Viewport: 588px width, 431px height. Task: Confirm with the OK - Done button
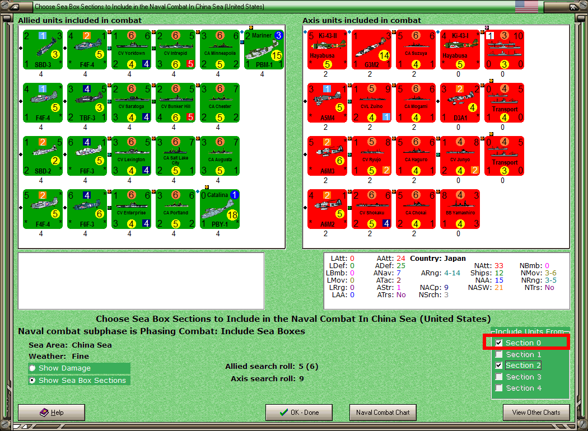(299, 413)
